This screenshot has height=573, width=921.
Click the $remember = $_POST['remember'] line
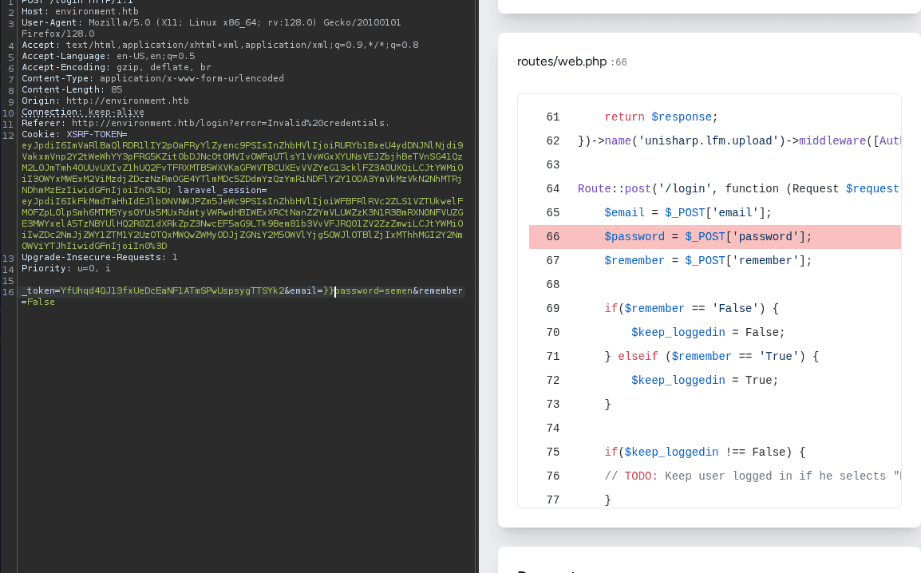coord(708,260)
